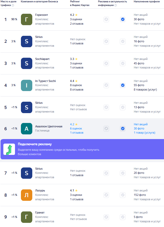Image resolution: width=164 pixels, height=227 pixels.
Task: Click the help icon beside актуальность информации
Action: [x=116, y=5]
